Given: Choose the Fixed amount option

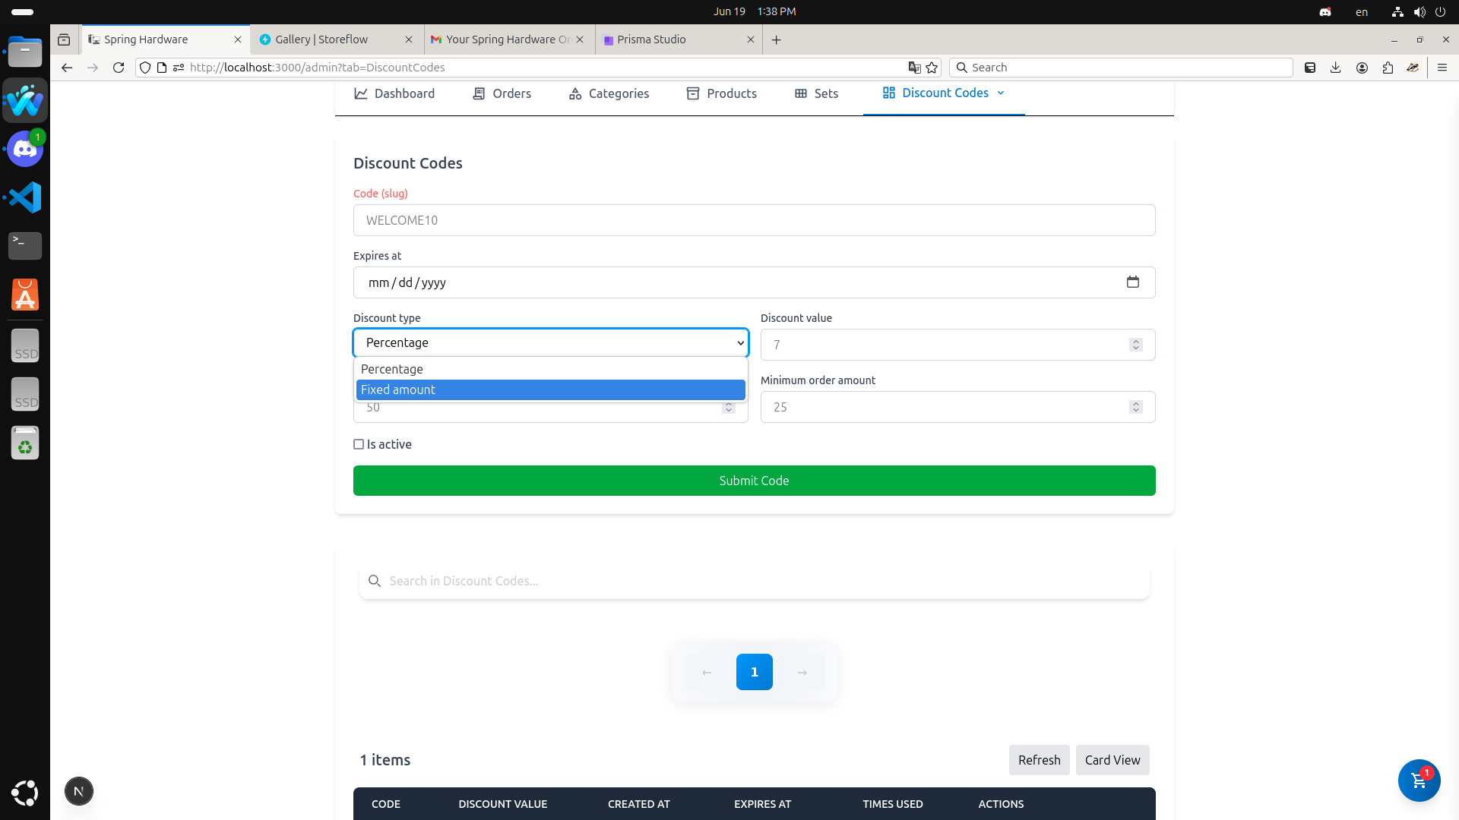Looking at the screenshot, I should 551,389.
